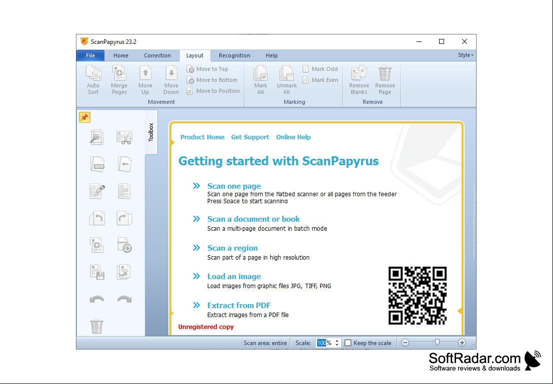Click the Extract from PDF link
553x384 pixels.
[239, 306]
